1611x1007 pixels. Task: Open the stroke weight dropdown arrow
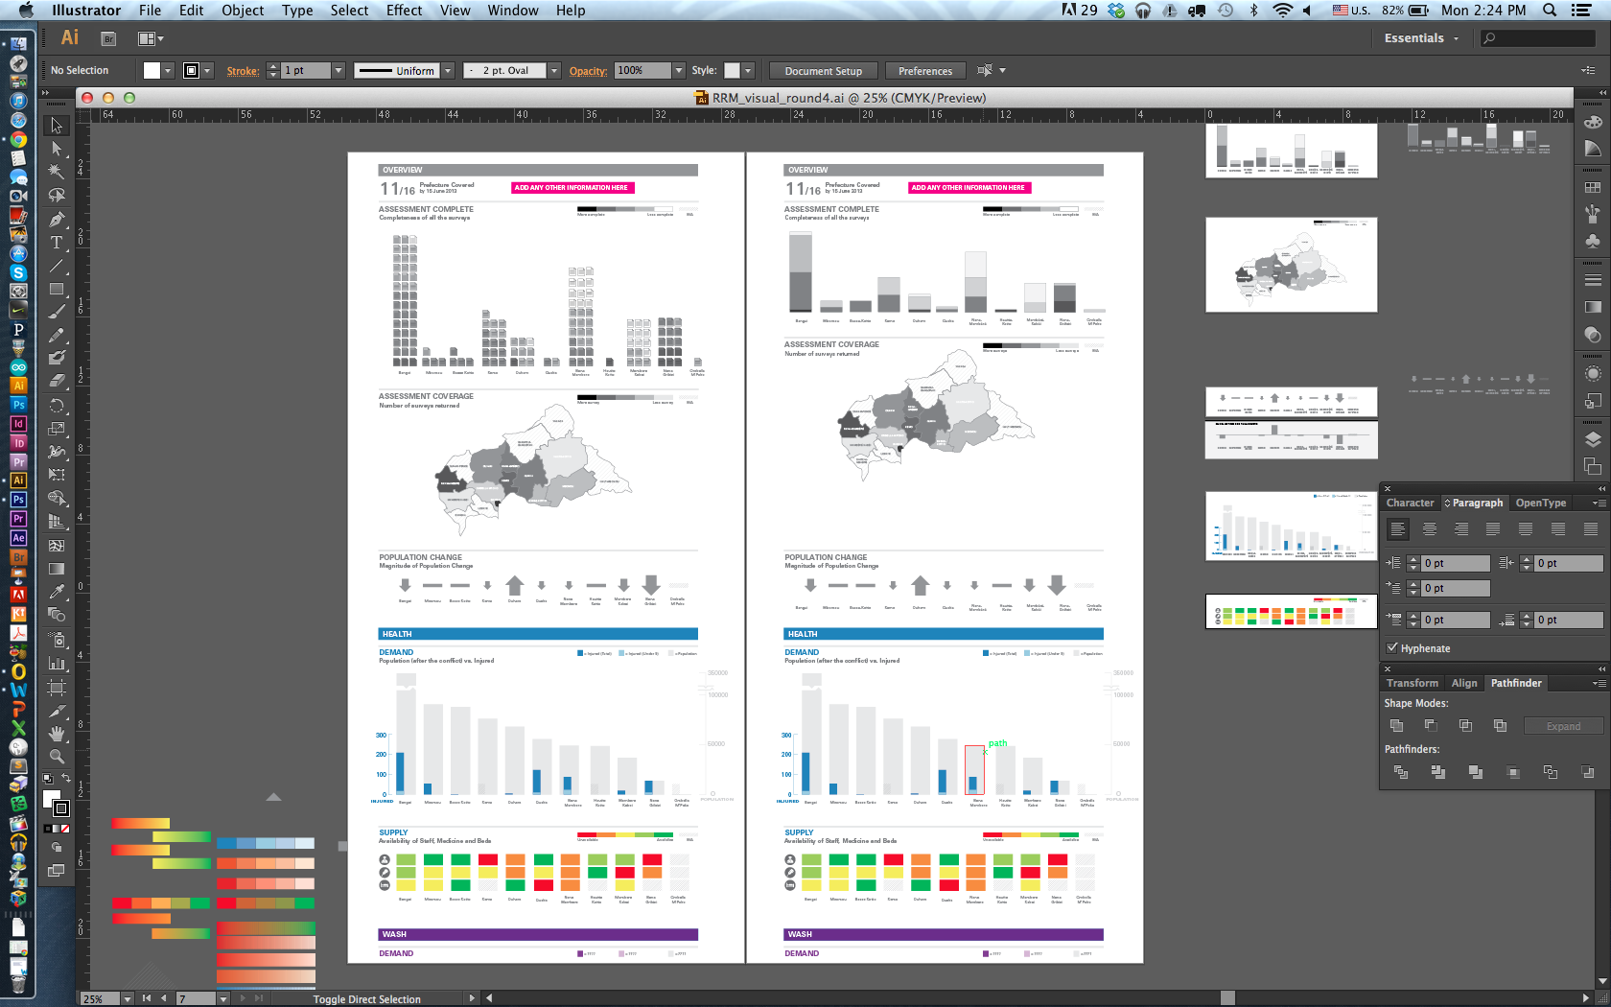click(338, 71)
